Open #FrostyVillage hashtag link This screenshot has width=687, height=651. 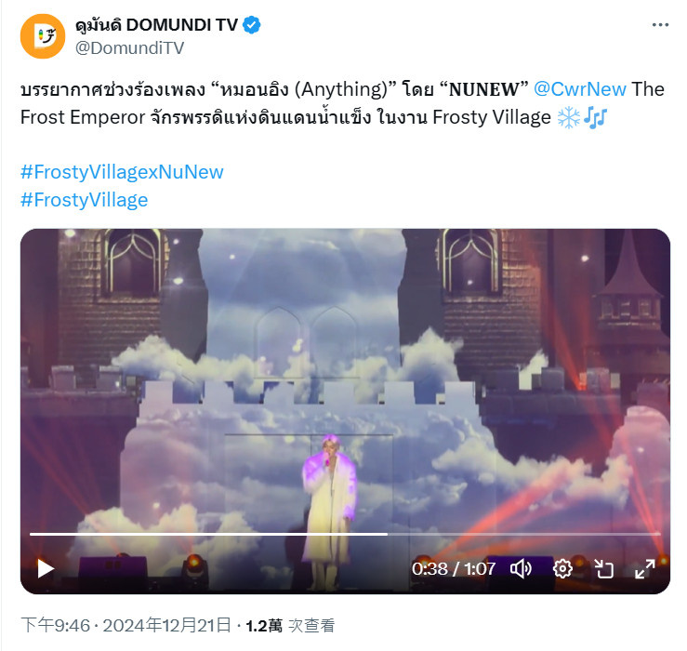tap(84, 200)
